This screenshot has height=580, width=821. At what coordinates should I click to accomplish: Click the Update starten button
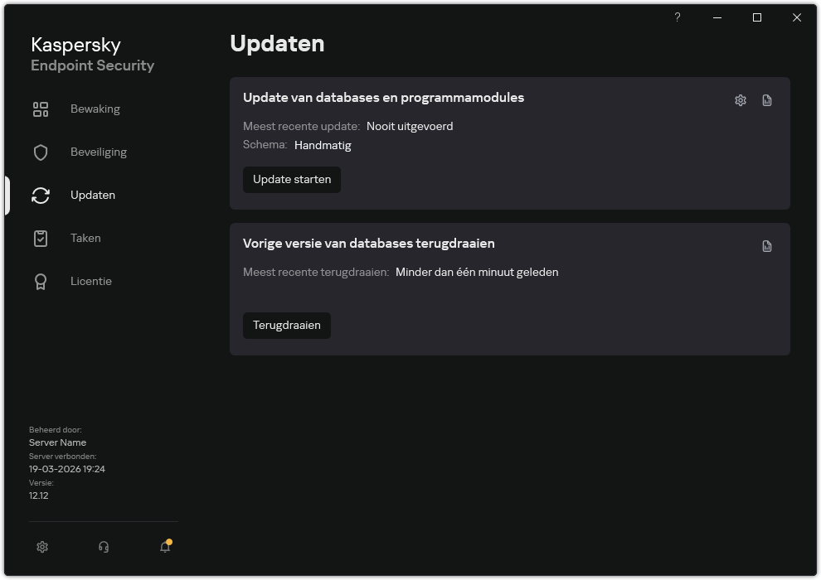(291, 179)
